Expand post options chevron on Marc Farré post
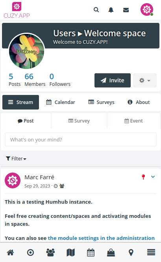 153,177
